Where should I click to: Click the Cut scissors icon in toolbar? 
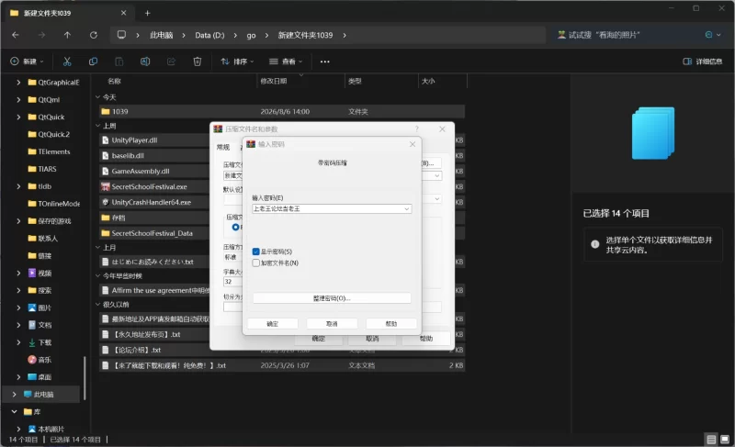tap(67, 61)
